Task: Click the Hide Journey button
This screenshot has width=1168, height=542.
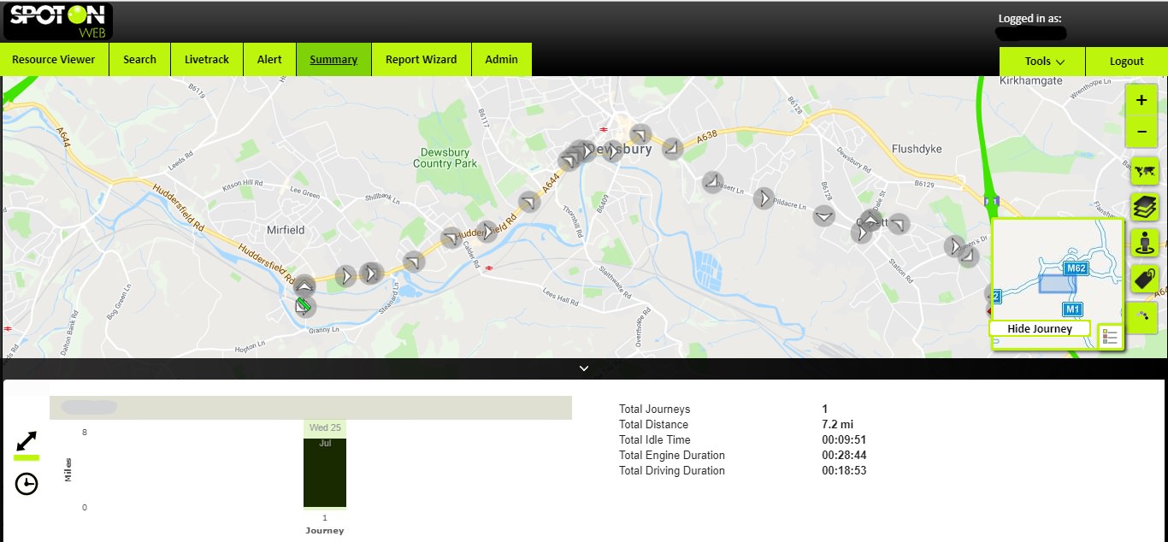Action: click(1040, 329)
